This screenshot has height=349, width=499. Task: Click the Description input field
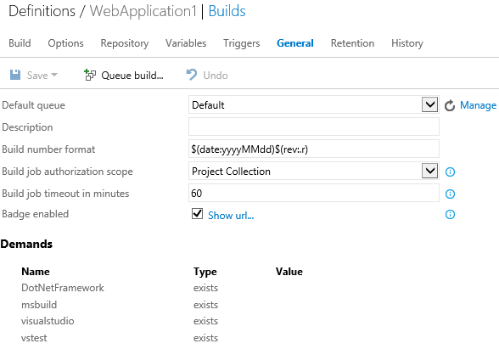(x=314, y=127)
